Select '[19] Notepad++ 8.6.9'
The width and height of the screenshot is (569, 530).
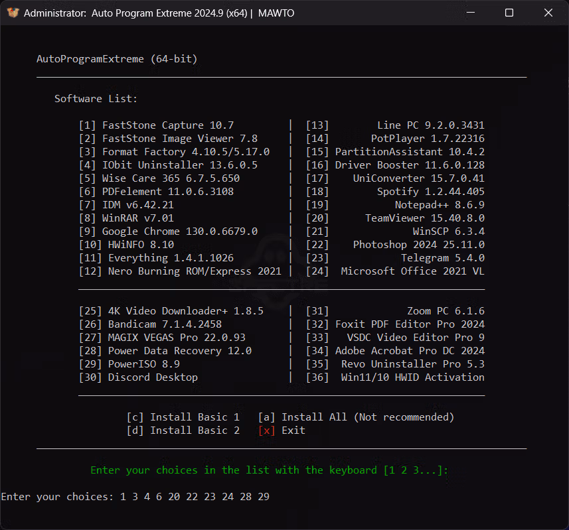[395, 205]
